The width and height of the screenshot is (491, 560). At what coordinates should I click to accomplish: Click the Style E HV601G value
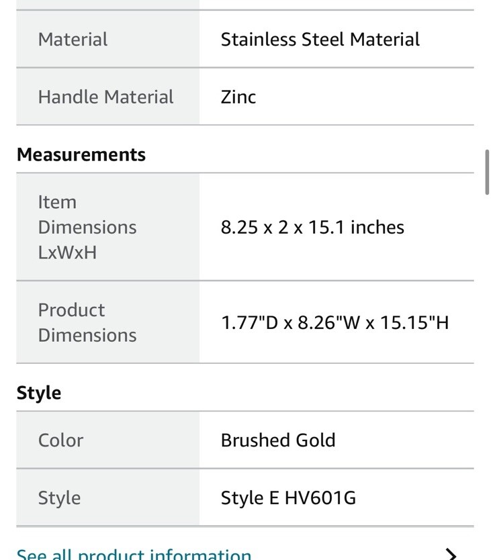click(x=288, y=498)
